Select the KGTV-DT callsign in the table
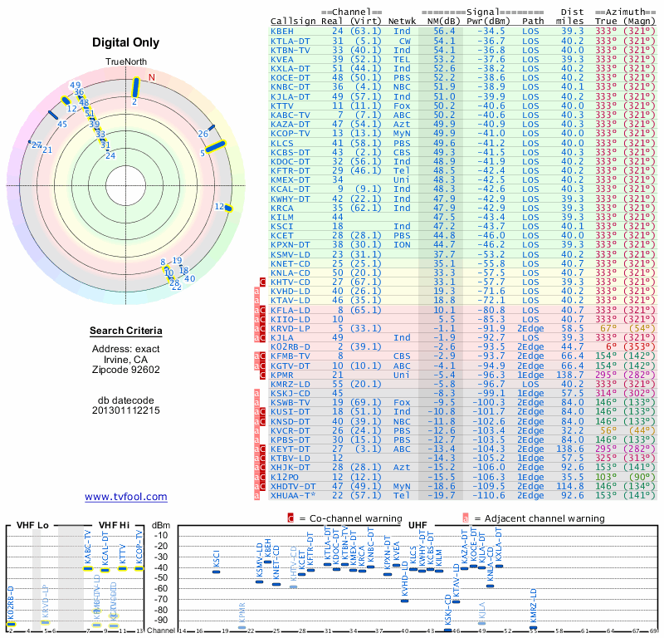The width and height of the screenshot is (664, 638). pos(290,366)
